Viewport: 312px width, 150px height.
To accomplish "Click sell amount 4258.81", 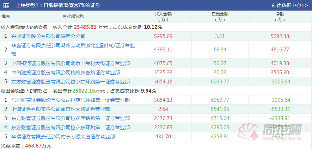I will click(x=220, y=137).
